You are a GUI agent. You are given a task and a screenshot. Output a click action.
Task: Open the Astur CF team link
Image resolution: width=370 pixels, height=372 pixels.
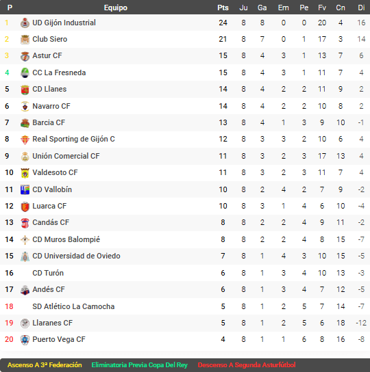pos(47,55)
